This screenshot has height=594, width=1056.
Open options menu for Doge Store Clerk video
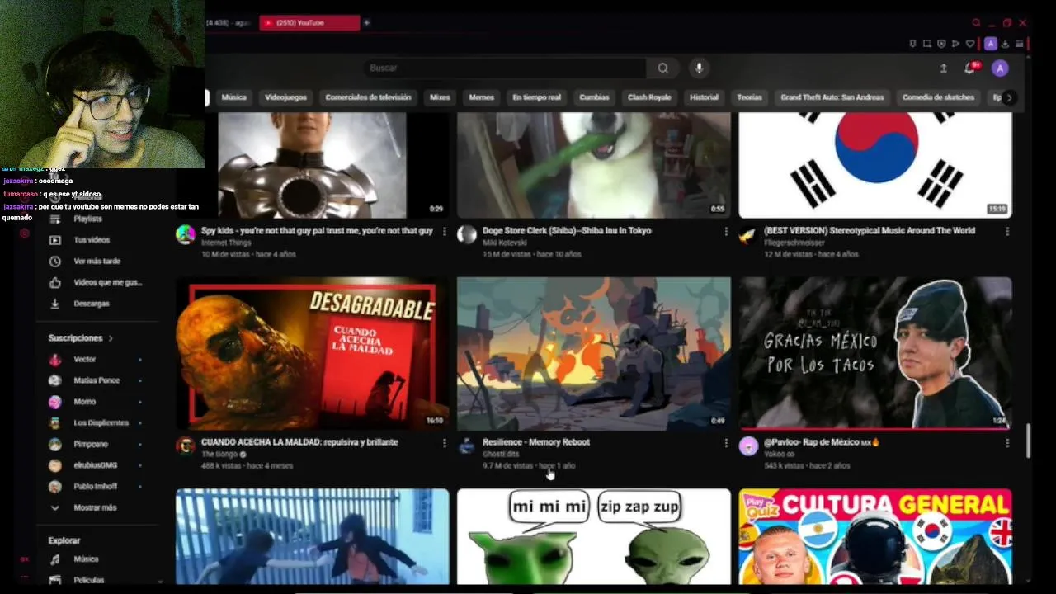726,232
